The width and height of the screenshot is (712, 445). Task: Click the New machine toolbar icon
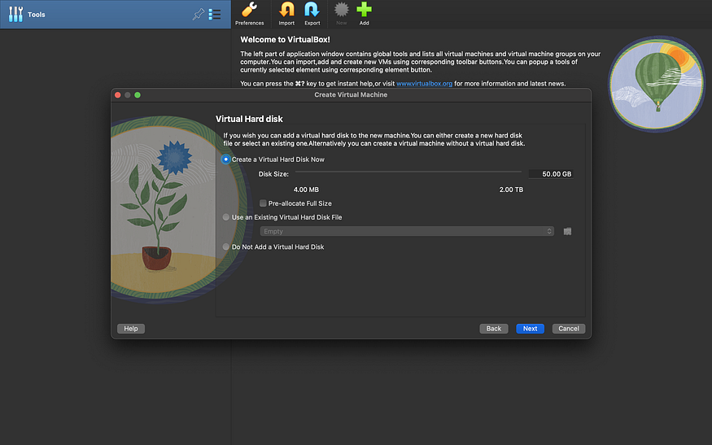(x=342, y=14)
